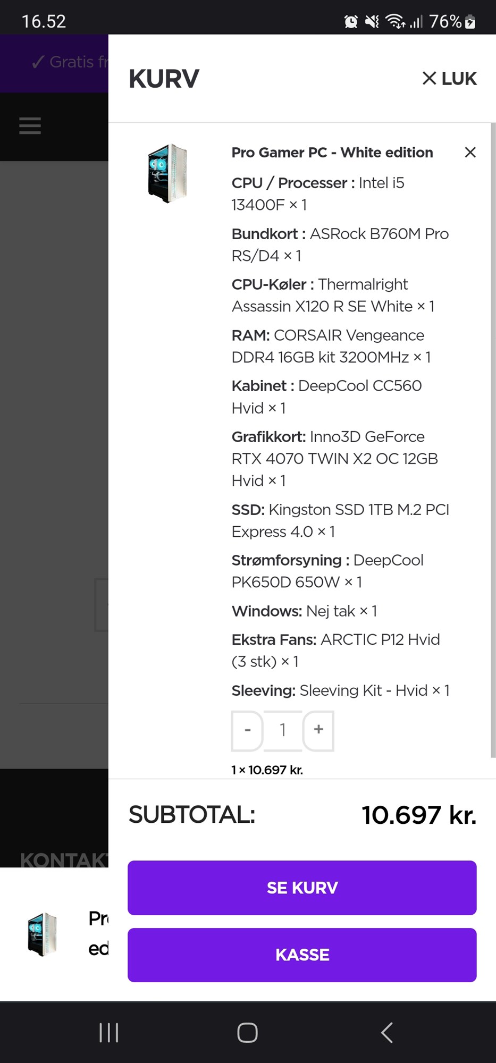
Task: Open Android recent apps button
Action: pyautogui.click(x=109, y=1033)
